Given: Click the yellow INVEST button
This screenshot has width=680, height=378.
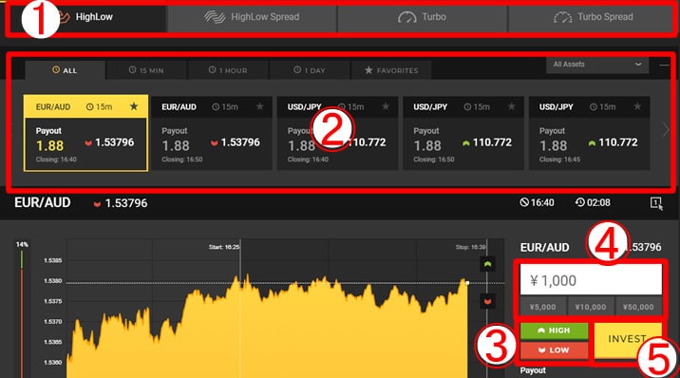Looking at the screenshot, I should [627, 339].
